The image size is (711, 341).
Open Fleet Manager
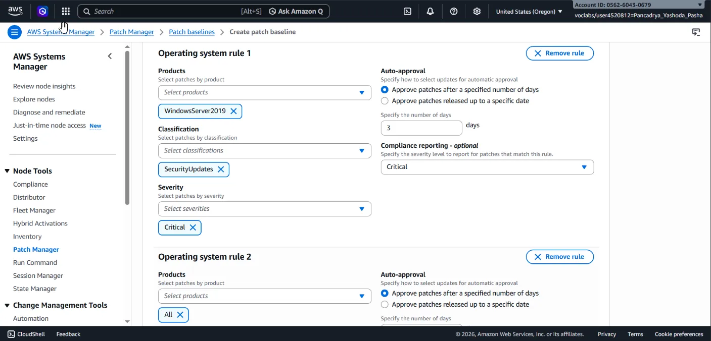click(34, 211)
